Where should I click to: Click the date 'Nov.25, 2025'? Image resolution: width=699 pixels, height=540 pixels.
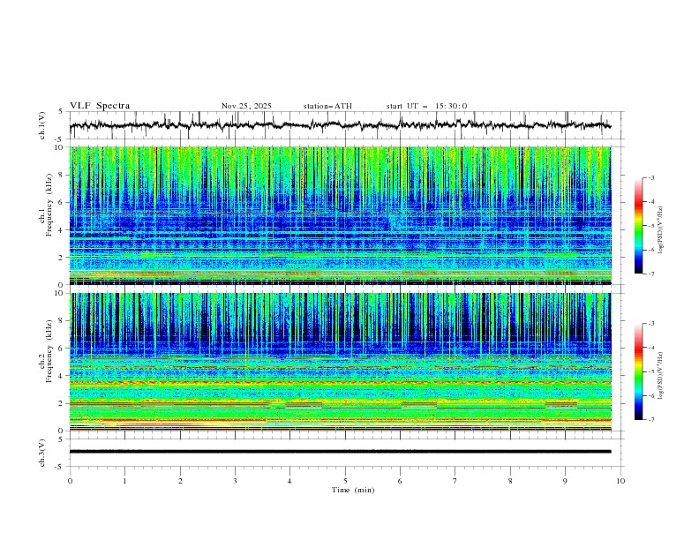(x=246, y=106)
